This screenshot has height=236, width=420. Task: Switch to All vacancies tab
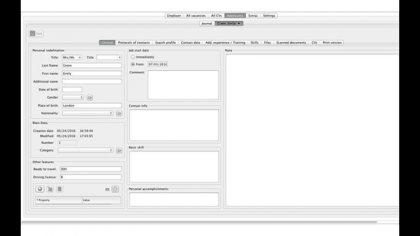pos(196,16)
